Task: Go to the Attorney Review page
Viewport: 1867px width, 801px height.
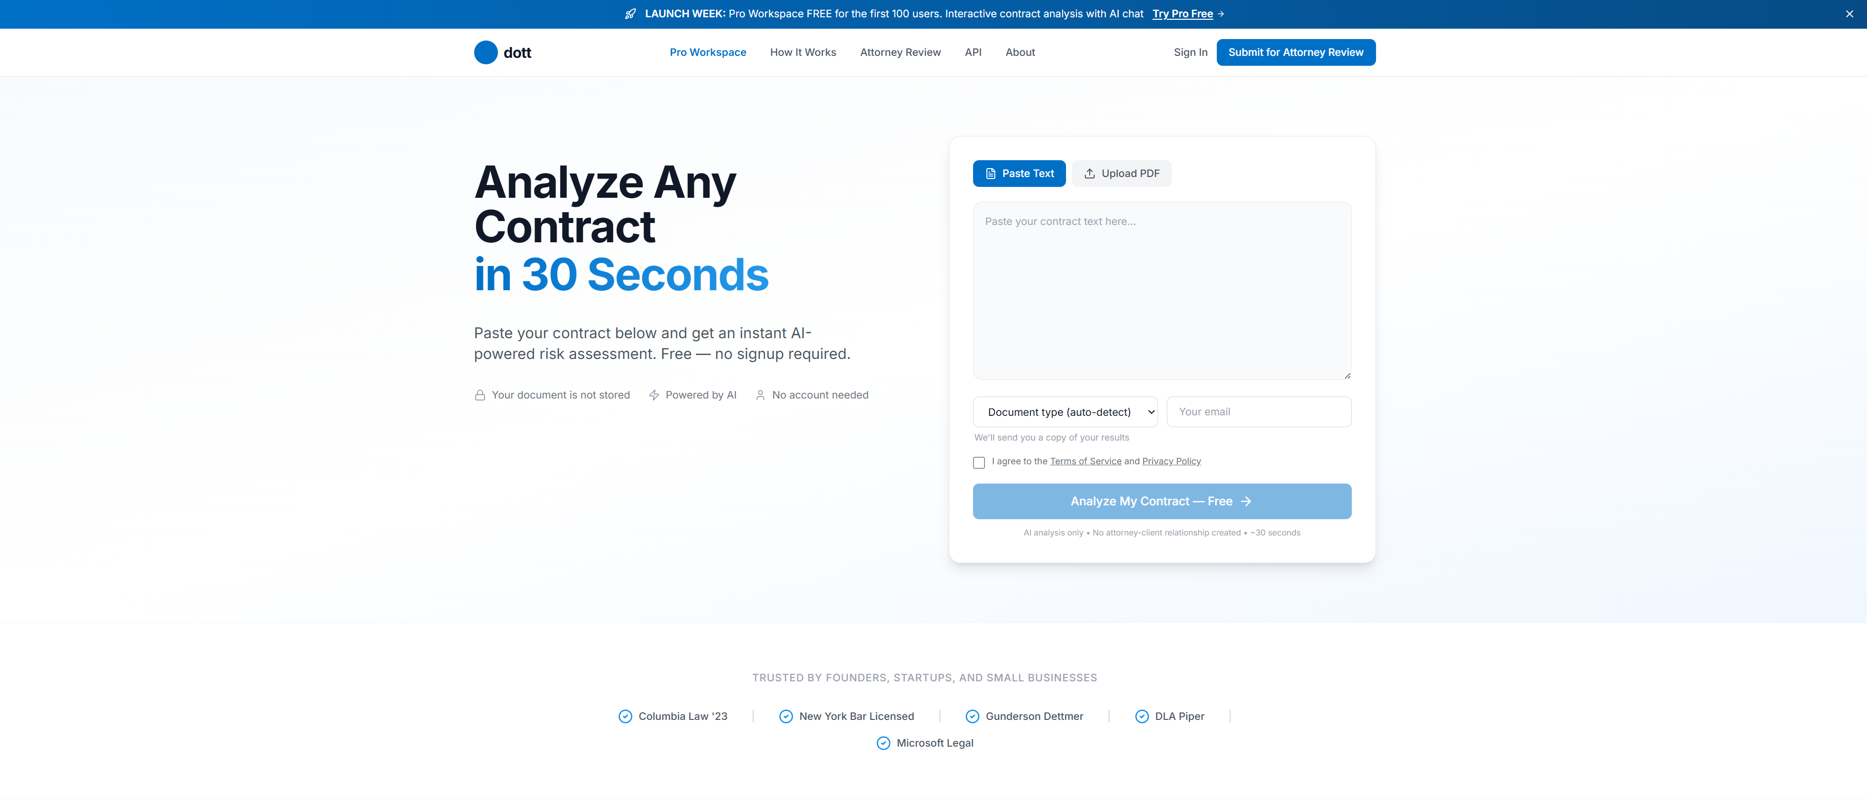Action: [x=900, y=52]
